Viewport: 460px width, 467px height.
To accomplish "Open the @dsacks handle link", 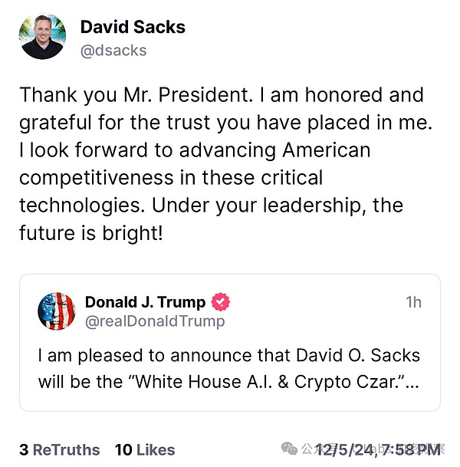I will 113,51.
